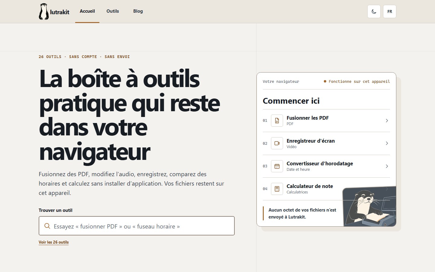Open Fusionner les PDF via its chevron
Image resolution: width=435 pixels, height=272 pixels.
(387, 121)
